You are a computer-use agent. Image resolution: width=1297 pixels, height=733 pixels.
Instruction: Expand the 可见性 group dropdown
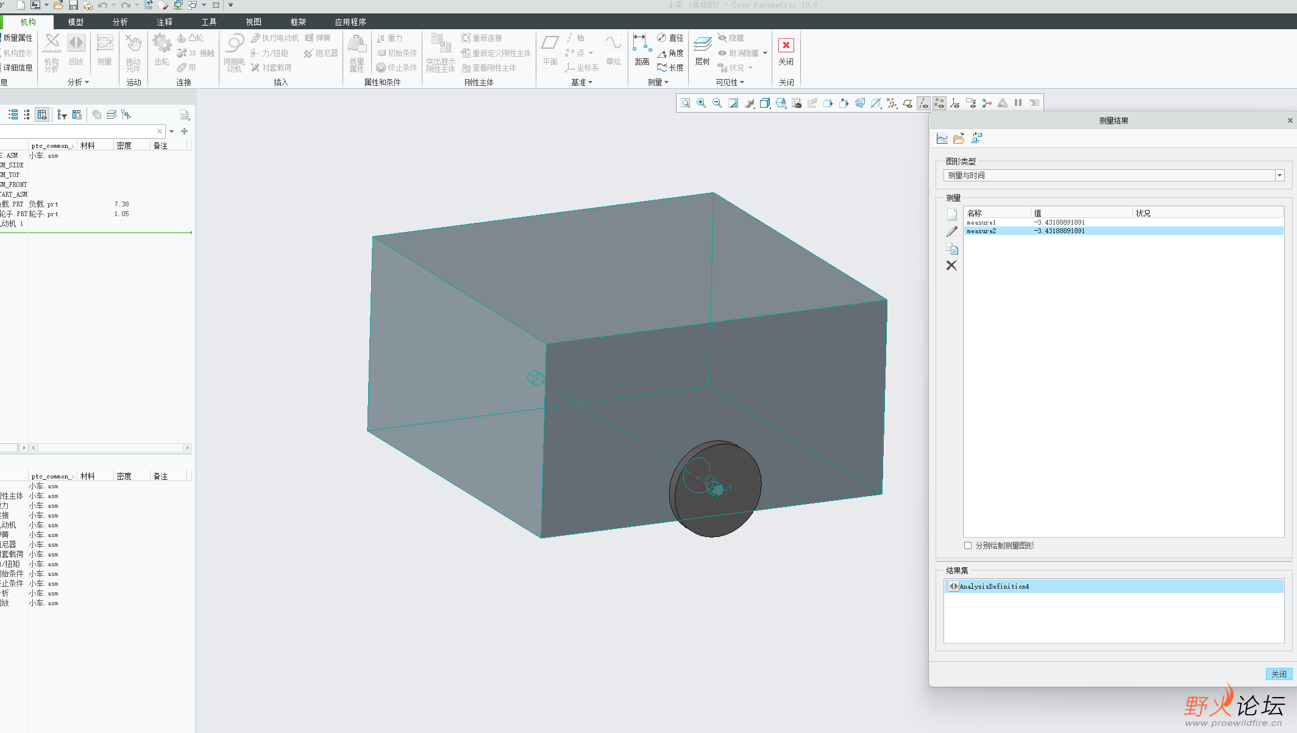tap(742, 82)
